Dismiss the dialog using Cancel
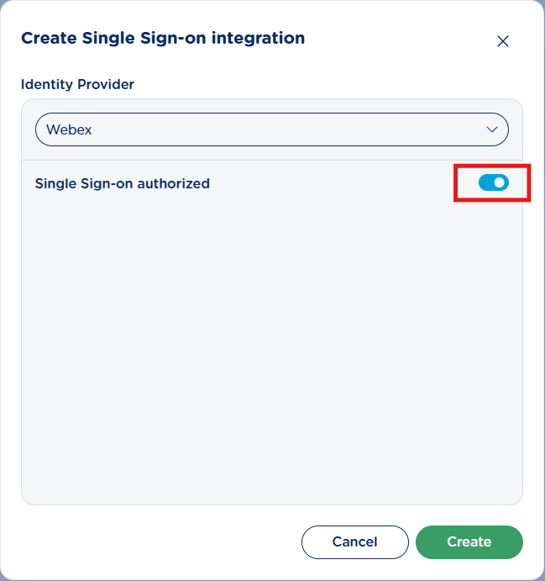Image resolution: width=545 pixels, height=581 pixels. click(354, 541)
